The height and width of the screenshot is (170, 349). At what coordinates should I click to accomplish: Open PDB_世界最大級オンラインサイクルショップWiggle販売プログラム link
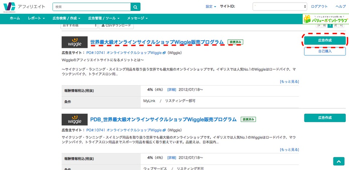click(163, 119)
